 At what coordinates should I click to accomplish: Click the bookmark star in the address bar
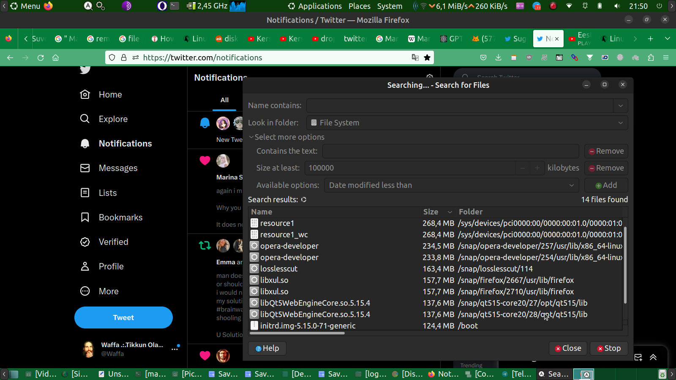tap(427, 57)
